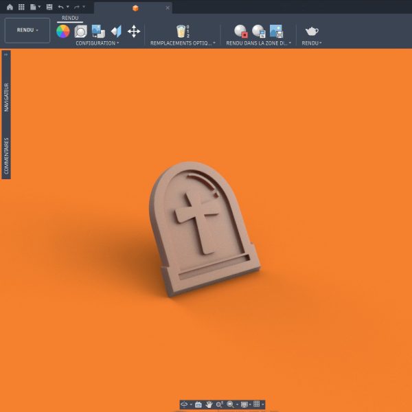412x412 pixels.
Task: Select the Zoom tool in navigation bar
Action: (220, 404)
